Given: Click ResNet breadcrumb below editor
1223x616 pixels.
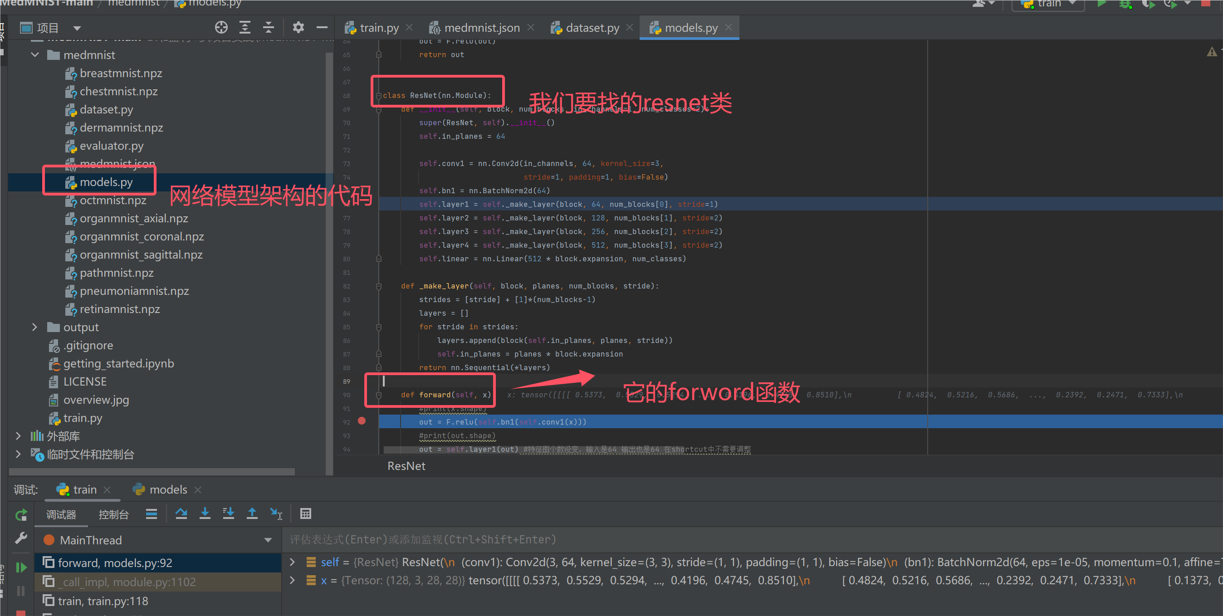Looking at the screenshot, I should click(406, 466).
